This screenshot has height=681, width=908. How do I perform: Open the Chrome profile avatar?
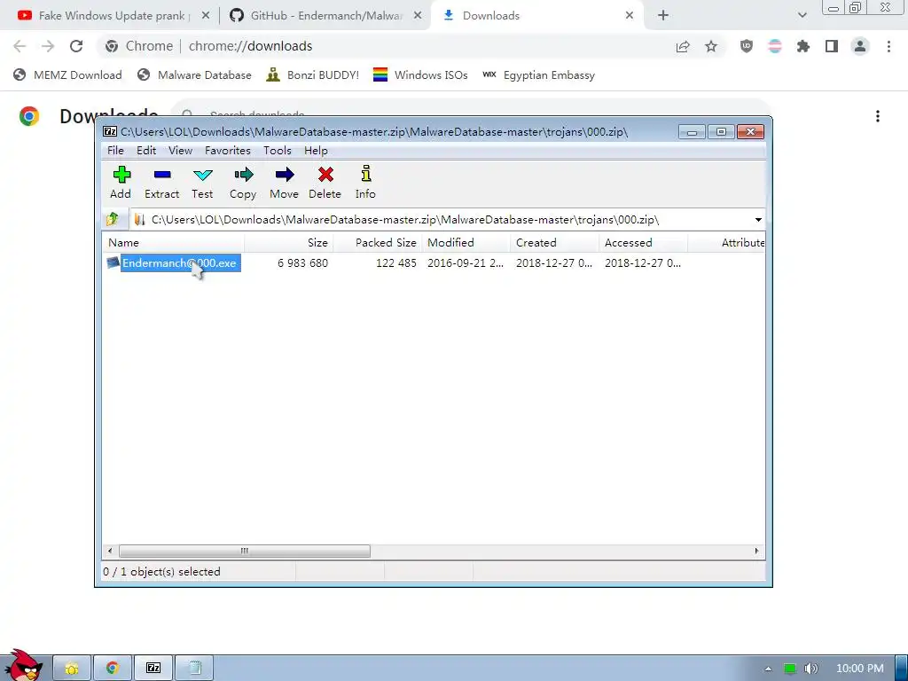(x=860, y=46)
